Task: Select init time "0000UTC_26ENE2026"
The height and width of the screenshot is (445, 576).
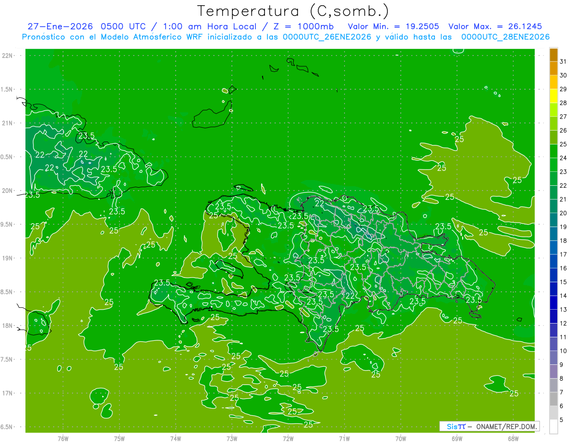Action: (x=327, y=37)
